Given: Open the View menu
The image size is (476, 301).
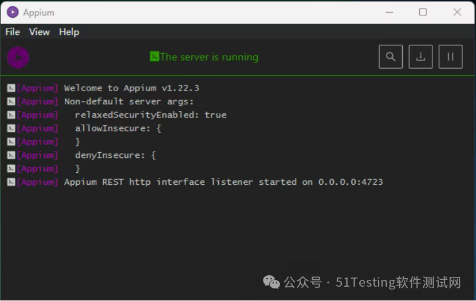Looking at the screenshot, I should pos(39,32).
